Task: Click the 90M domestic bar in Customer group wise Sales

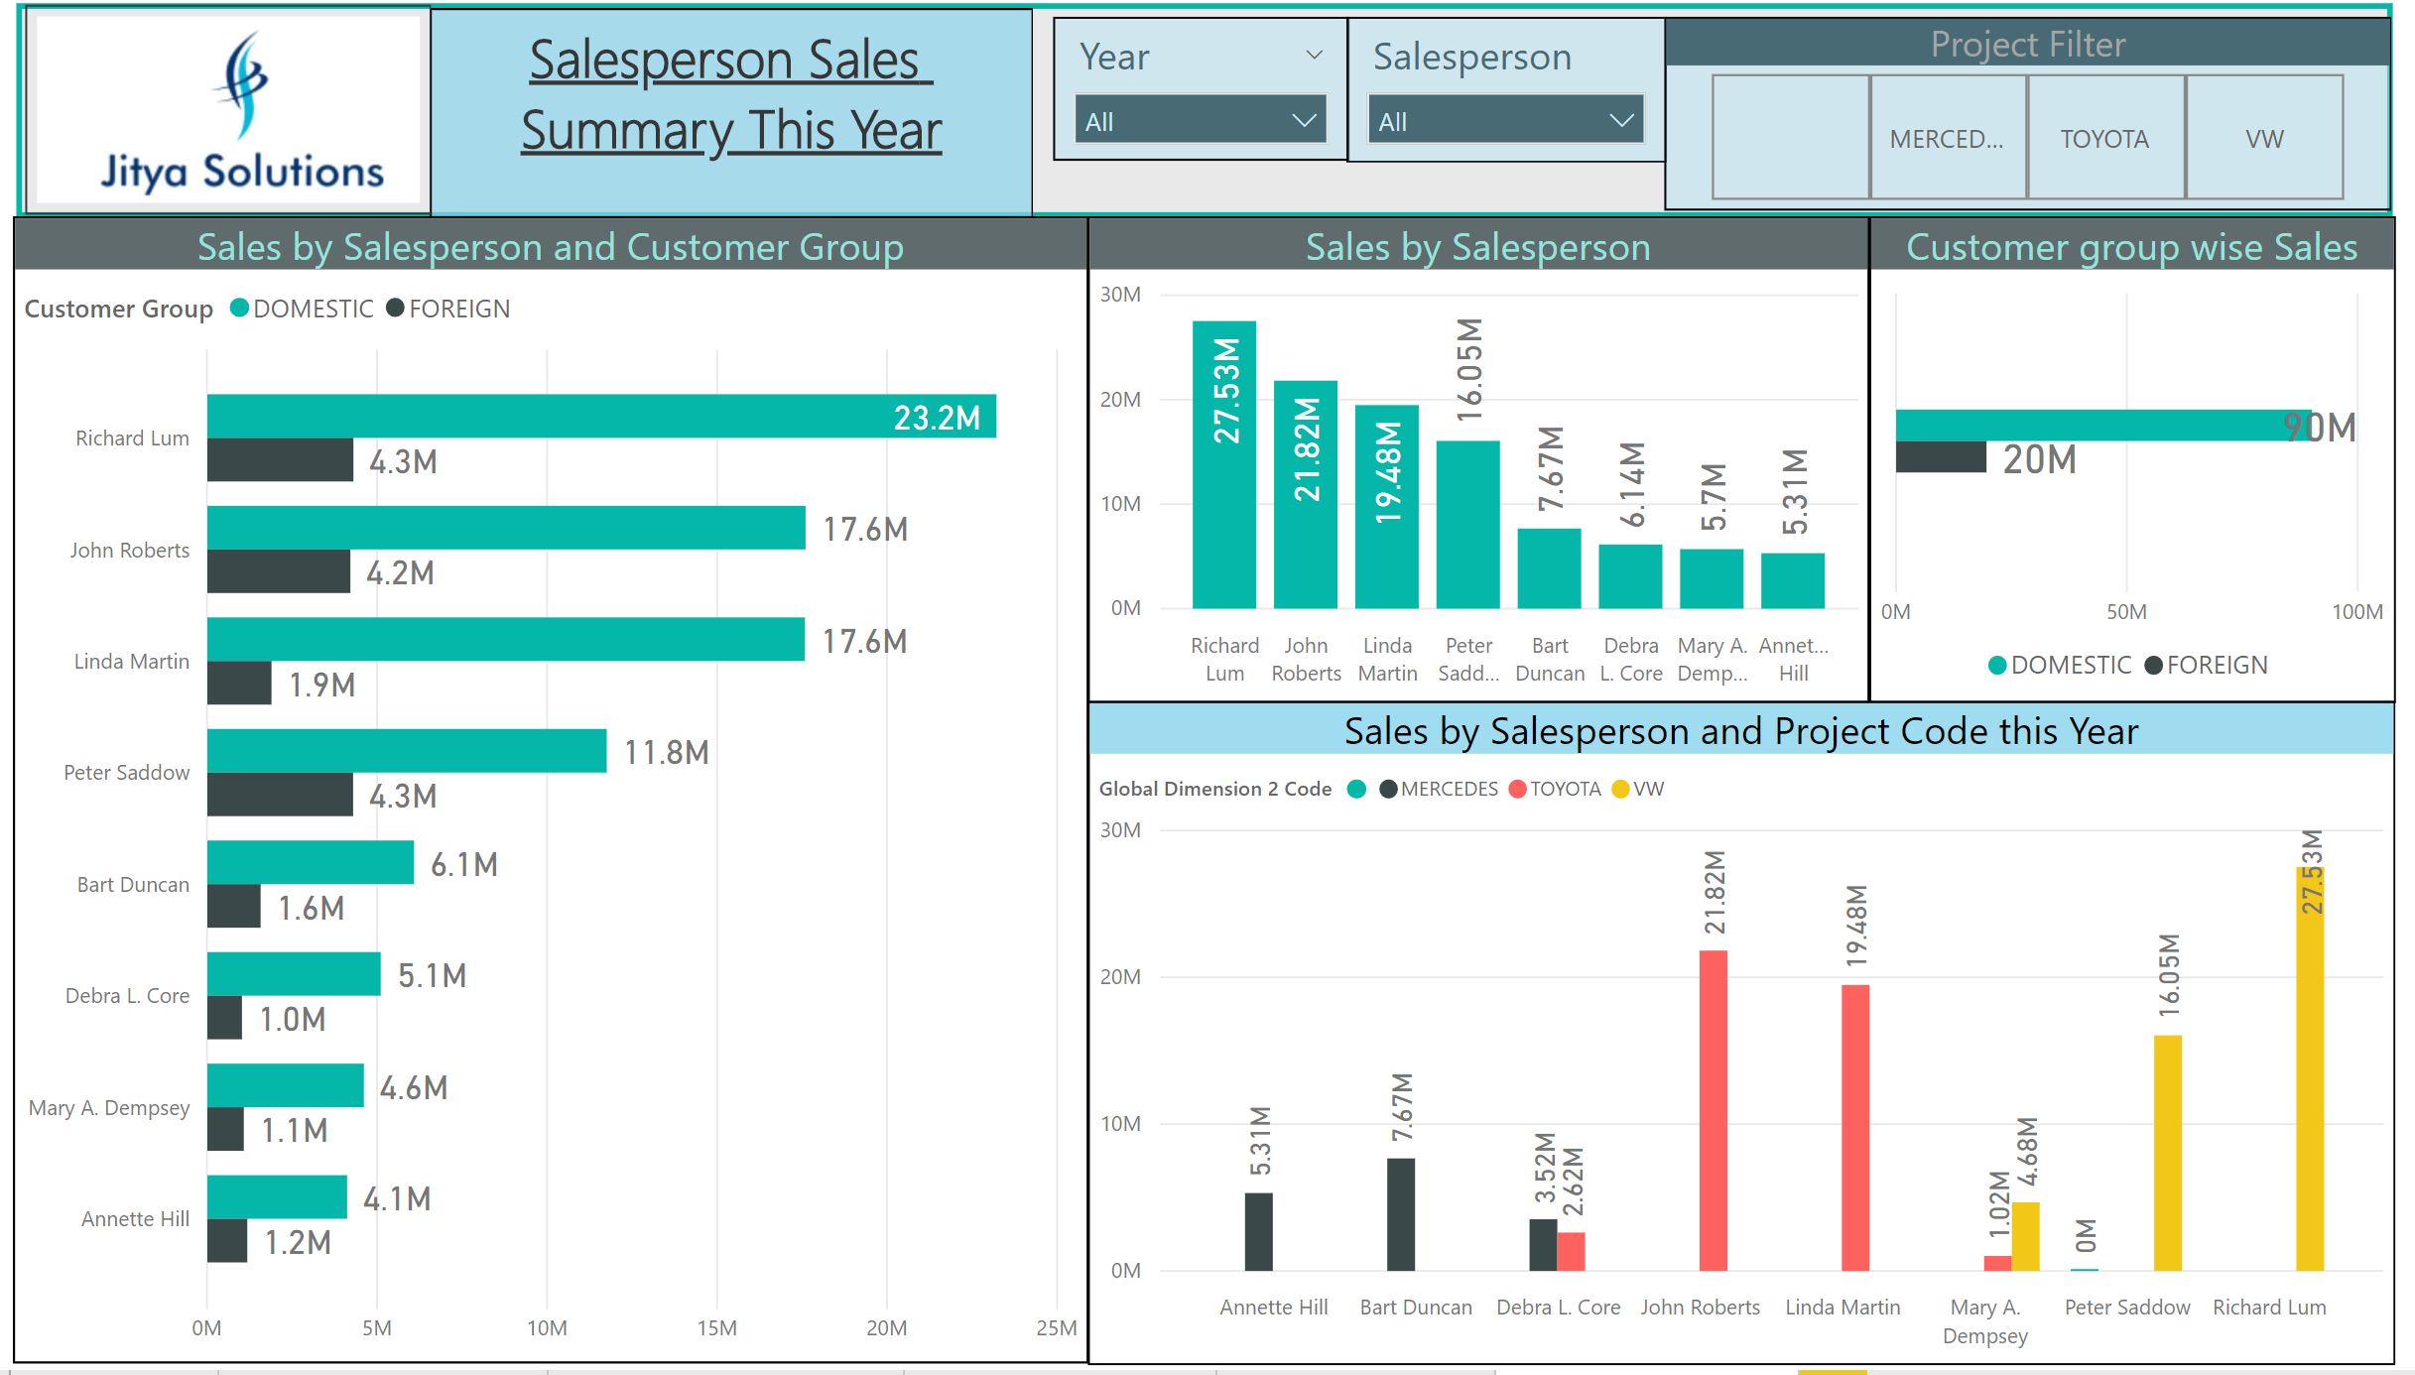Action: coord(2103,426)
